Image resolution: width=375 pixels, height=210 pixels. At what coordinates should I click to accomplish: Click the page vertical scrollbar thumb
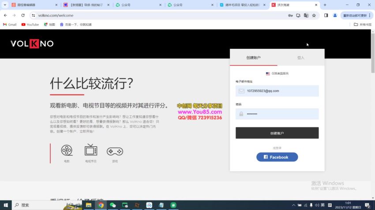click(373, 53)
